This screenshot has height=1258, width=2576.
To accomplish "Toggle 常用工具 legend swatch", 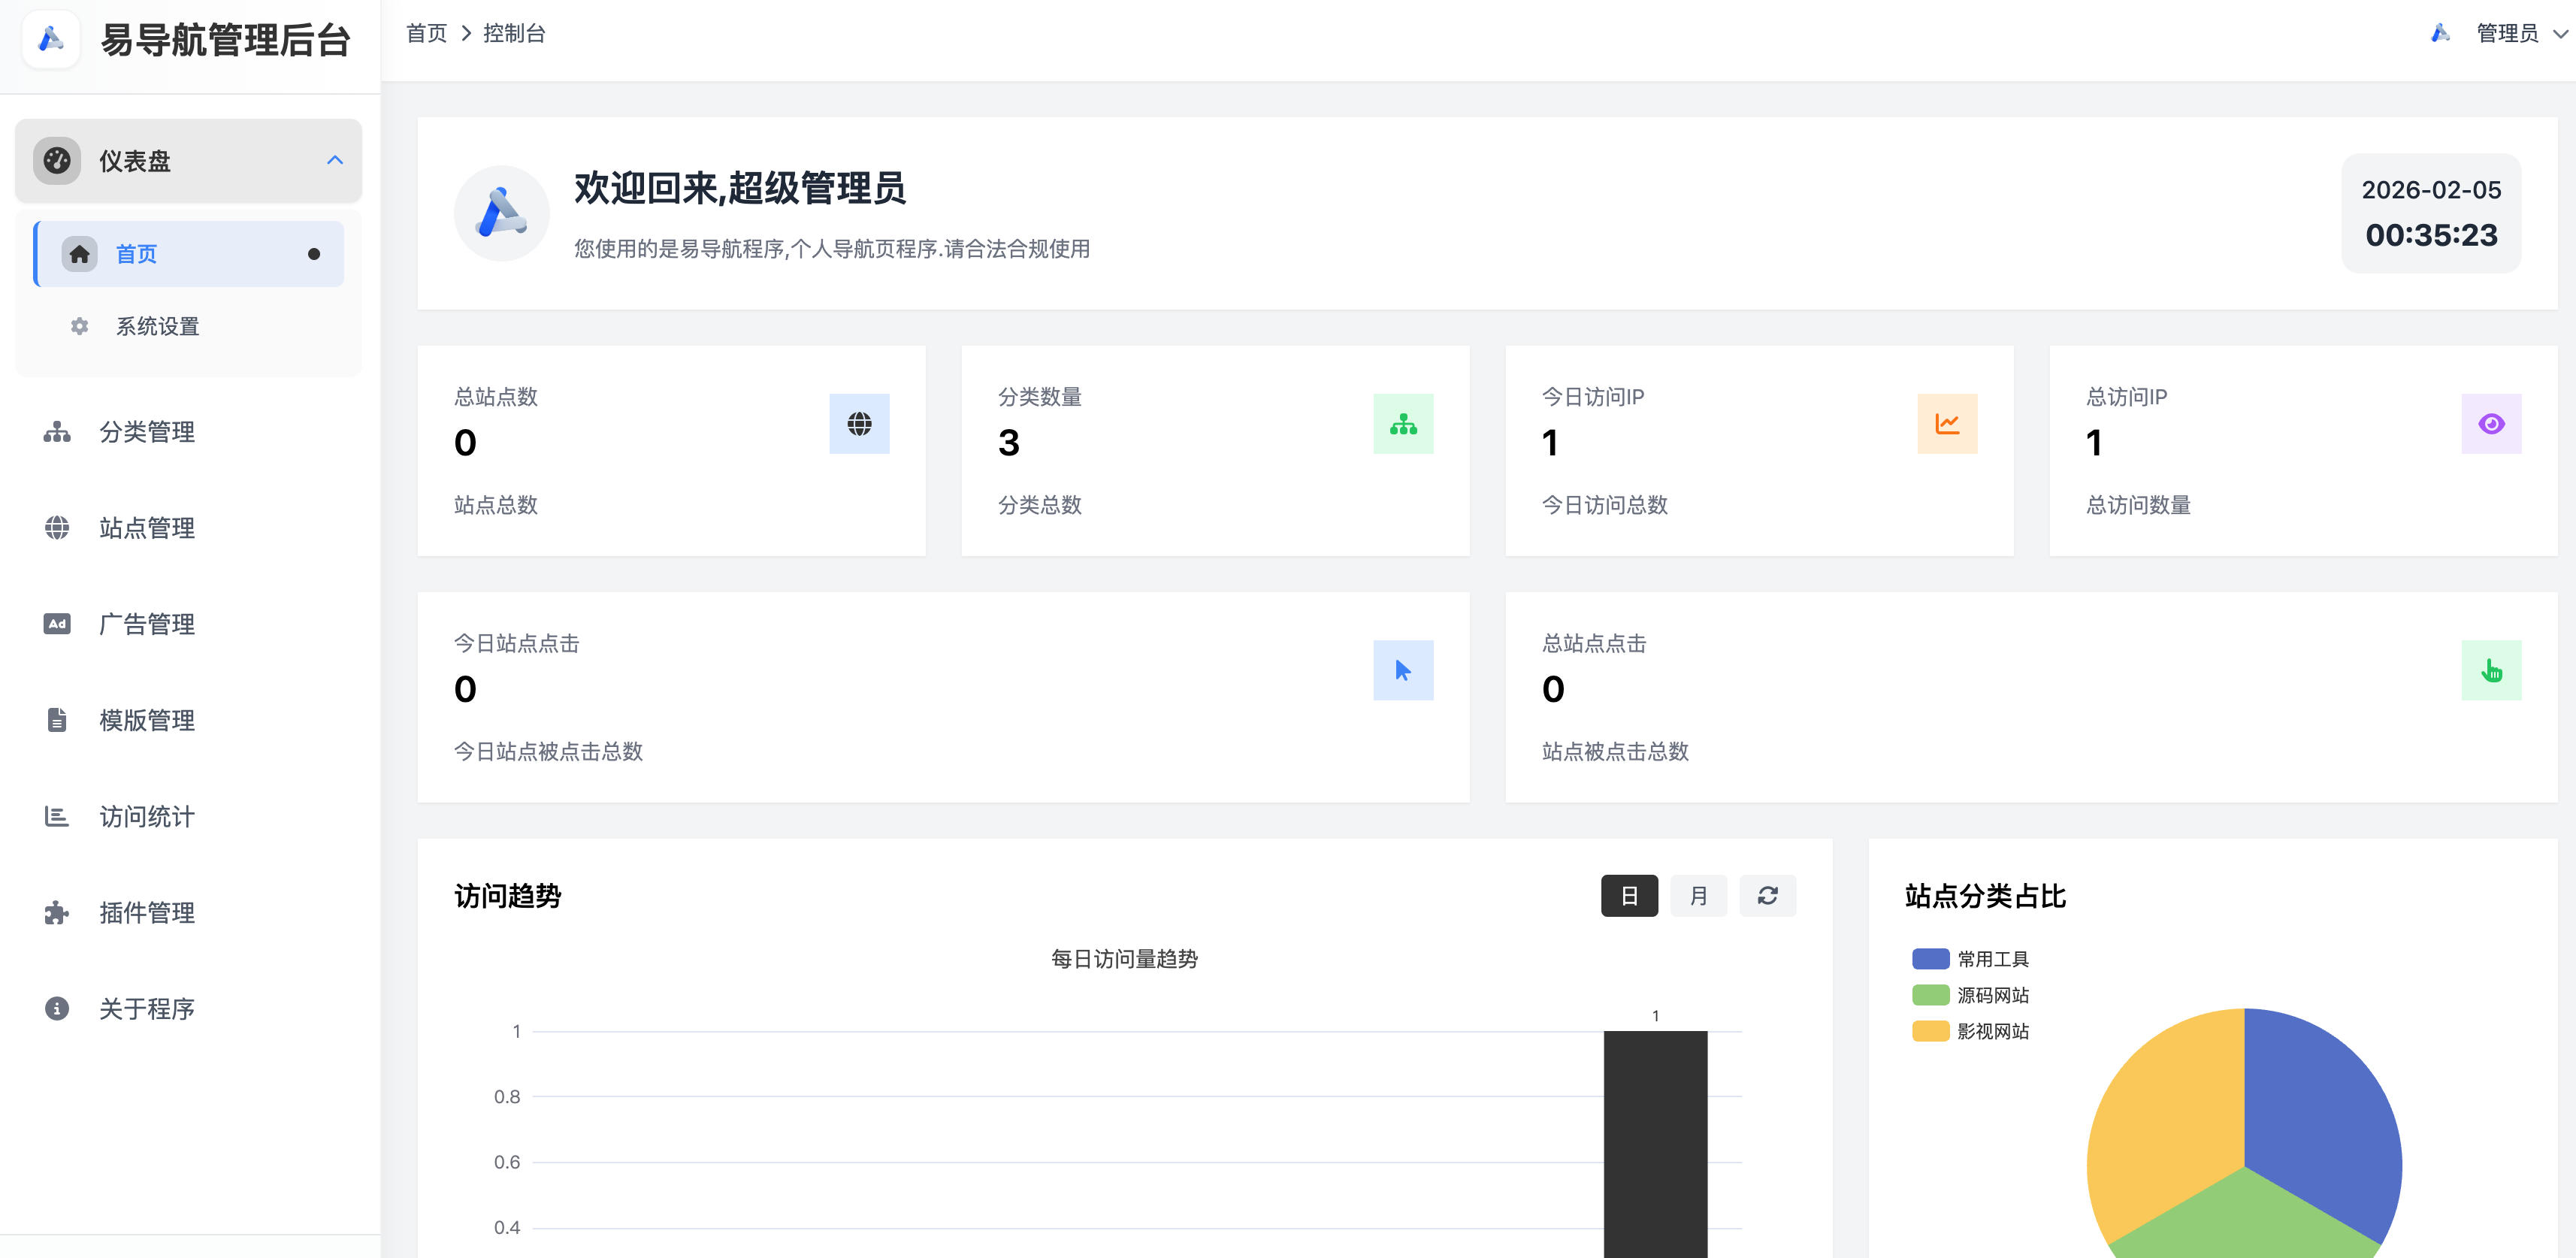I will [1930, 959].
